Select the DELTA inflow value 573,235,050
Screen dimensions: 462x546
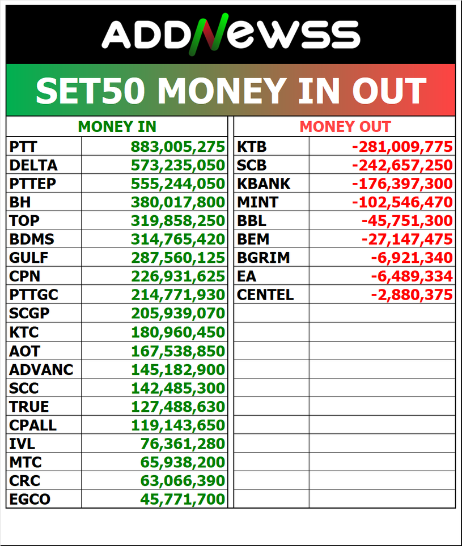click(178, 165)
